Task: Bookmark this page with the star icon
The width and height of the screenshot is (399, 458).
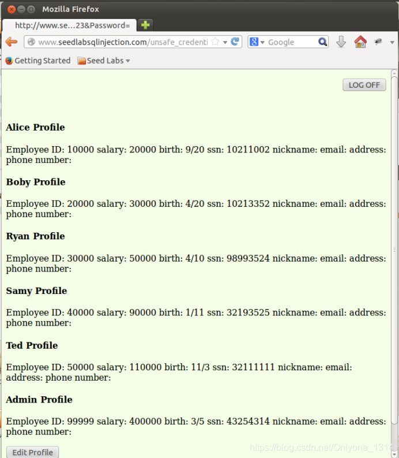Action: point(215,42)
